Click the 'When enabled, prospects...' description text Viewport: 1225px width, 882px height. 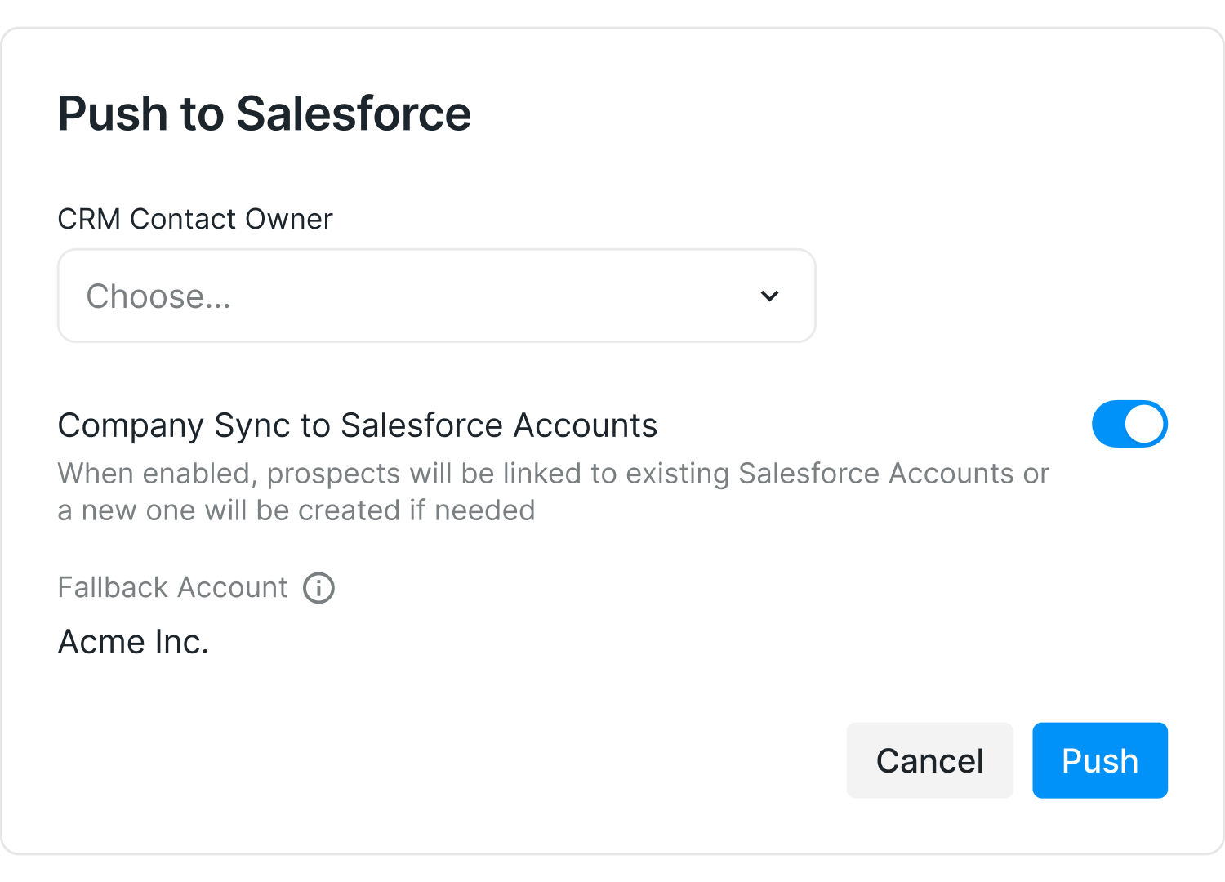552,474
